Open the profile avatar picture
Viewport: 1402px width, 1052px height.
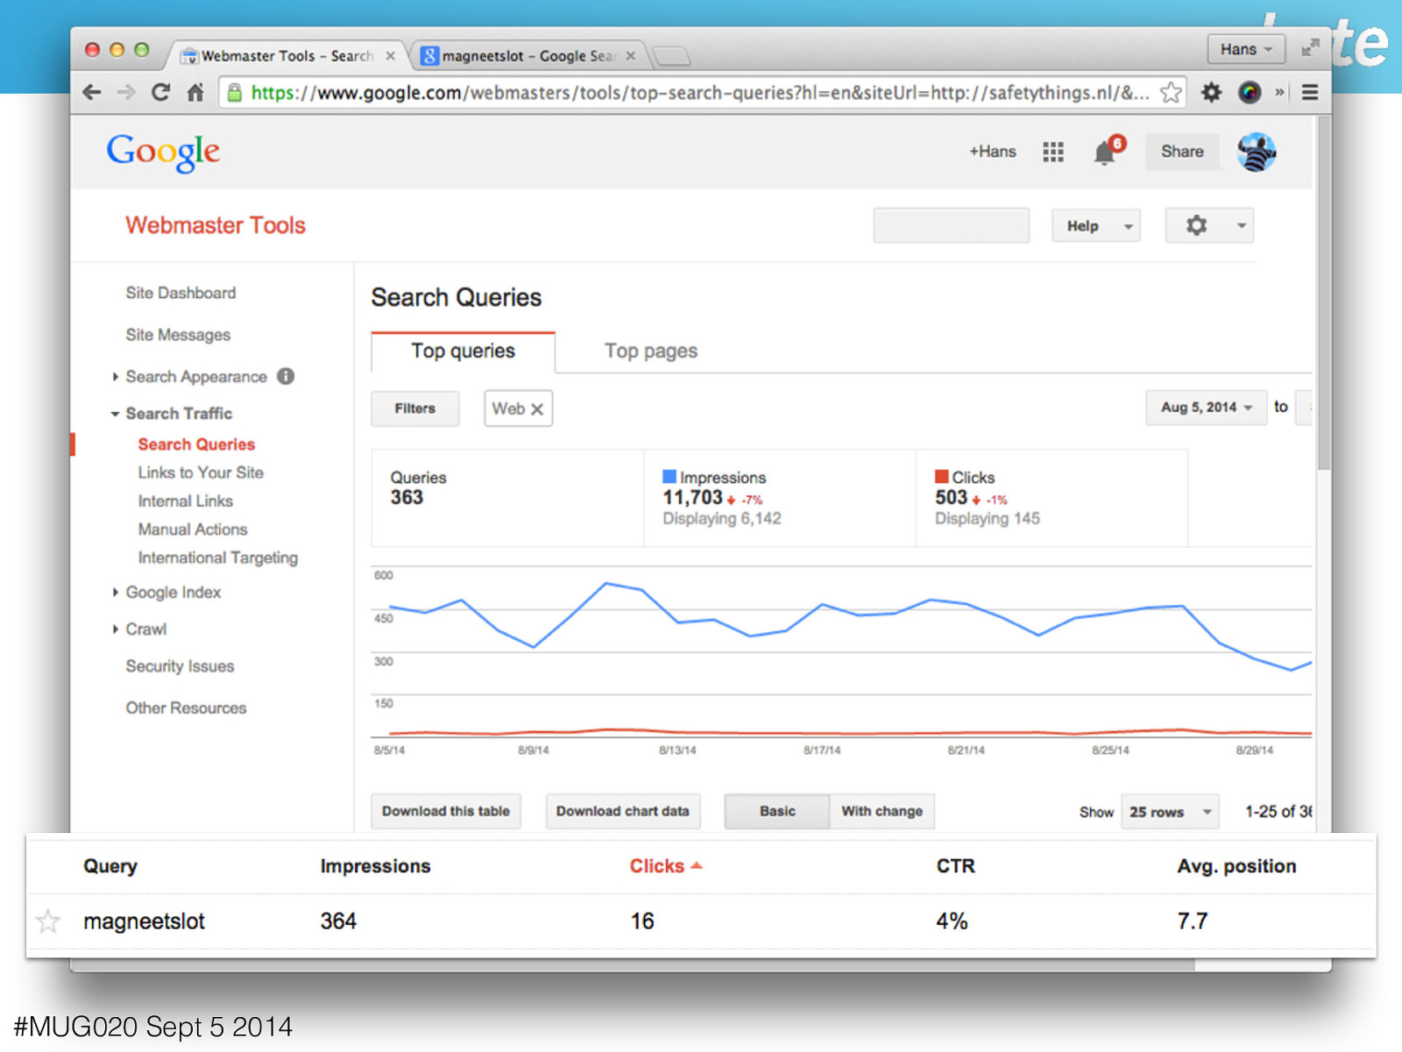1256,152
